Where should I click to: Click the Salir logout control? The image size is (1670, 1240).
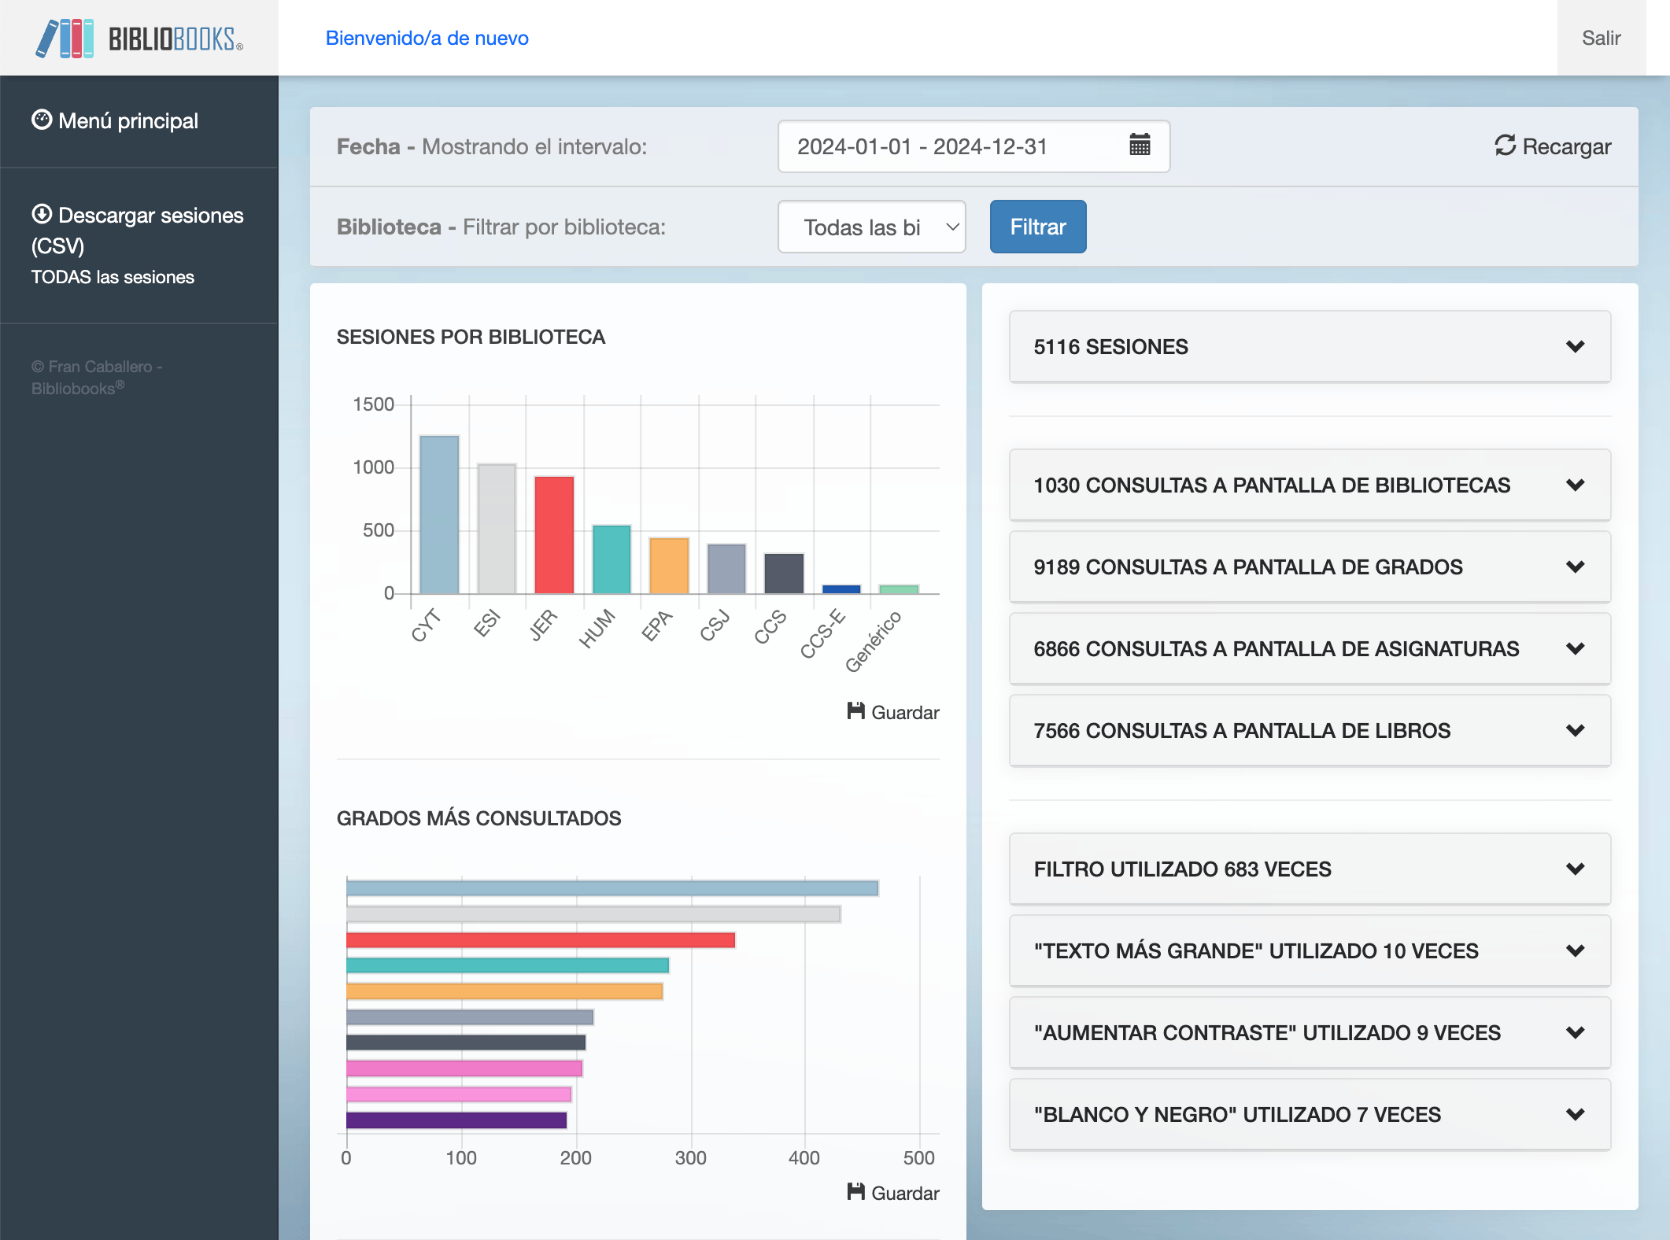click(1601, 37)
